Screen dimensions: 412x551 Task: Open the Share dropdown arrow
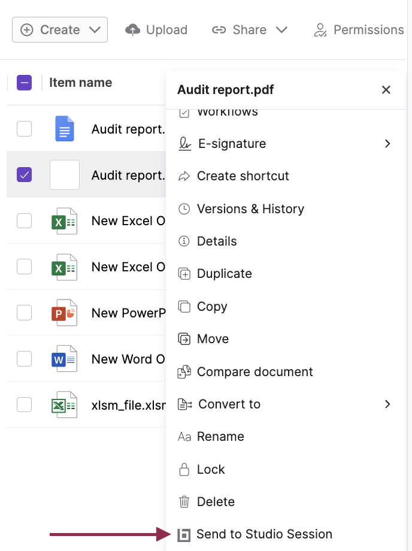(x=281, y=30)
